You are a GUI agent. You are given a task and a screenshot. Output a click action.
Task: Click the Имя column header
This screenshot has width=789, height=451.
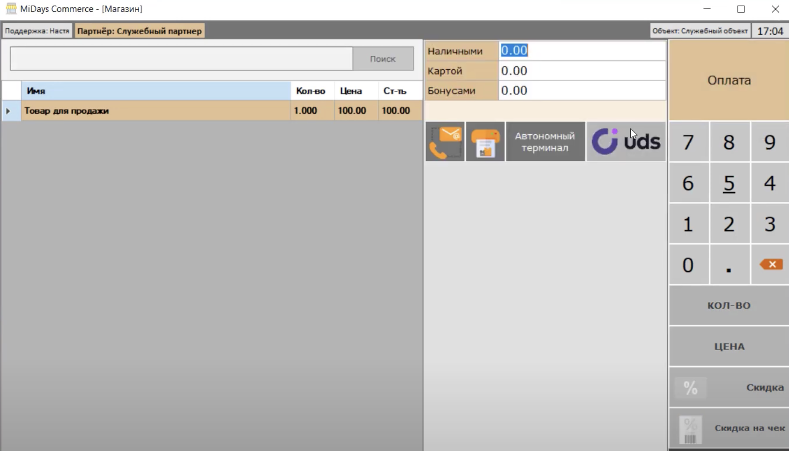[156, 91]
